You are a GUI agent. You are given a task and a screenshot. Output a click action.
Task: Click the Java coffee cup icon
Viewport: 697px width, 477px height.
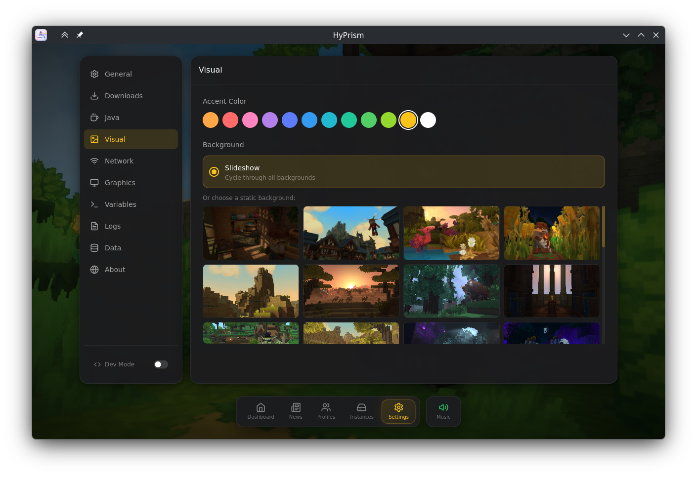pos(94,118)
